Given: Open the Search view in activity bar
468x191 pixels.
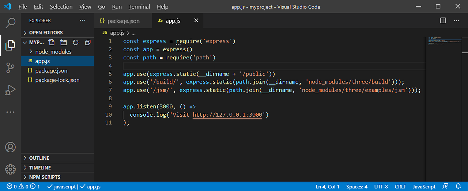Looking at the screenshot, I should (10, 23).
